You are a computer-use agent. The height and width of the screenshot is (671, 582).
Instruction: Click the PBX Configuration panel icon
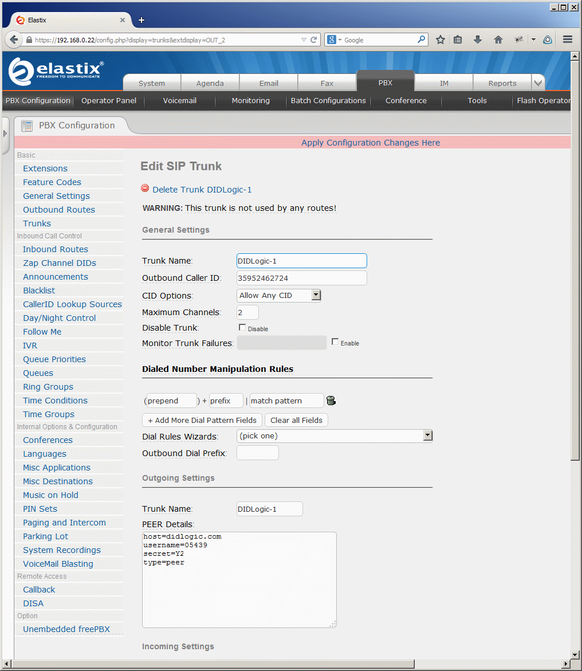click(x=27, y=125)
